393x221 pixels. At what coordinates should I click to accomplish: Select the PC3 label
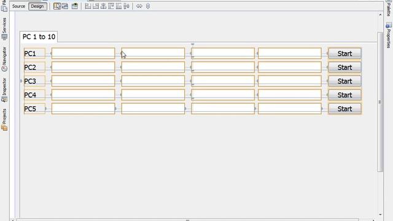tap(34, 81)
